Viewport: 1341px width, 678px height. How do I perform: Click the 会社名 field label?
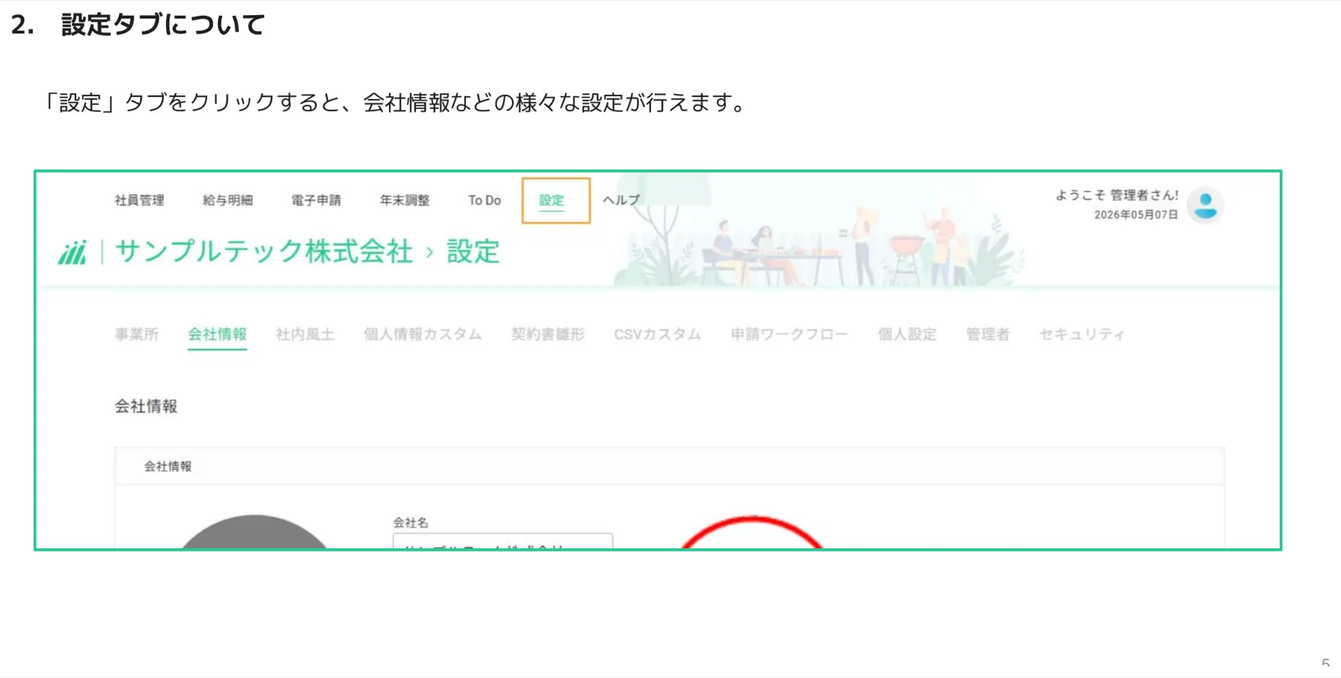click(411, 523)
